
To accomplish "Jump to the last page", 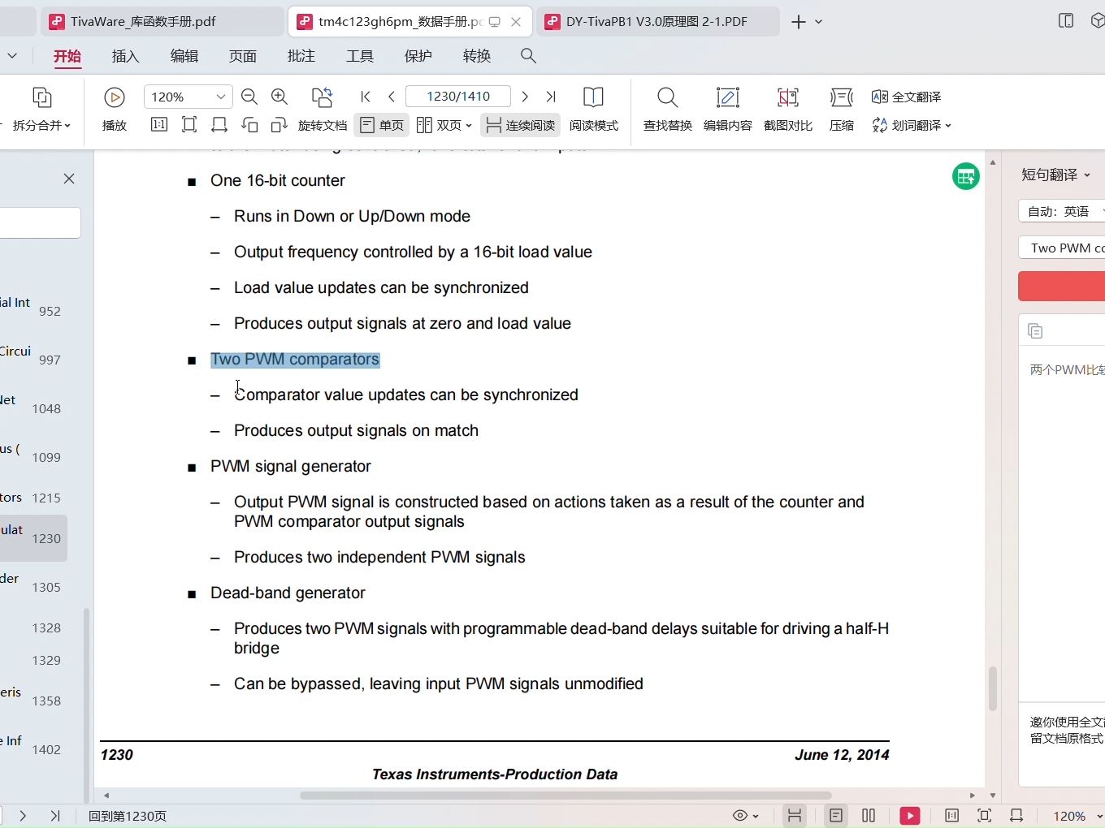I will pos(551,97).
